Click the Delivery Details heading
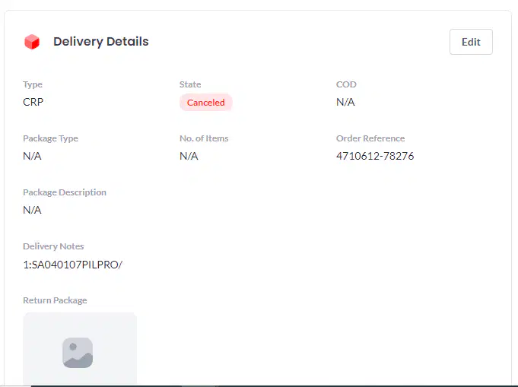 [x=101, y=42]
